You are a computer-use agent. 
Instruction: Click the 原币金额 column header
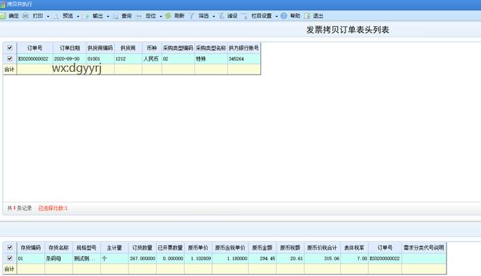pos(263,247)
